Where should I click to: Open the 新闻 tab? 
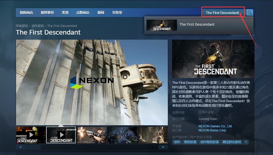[101, 12]
